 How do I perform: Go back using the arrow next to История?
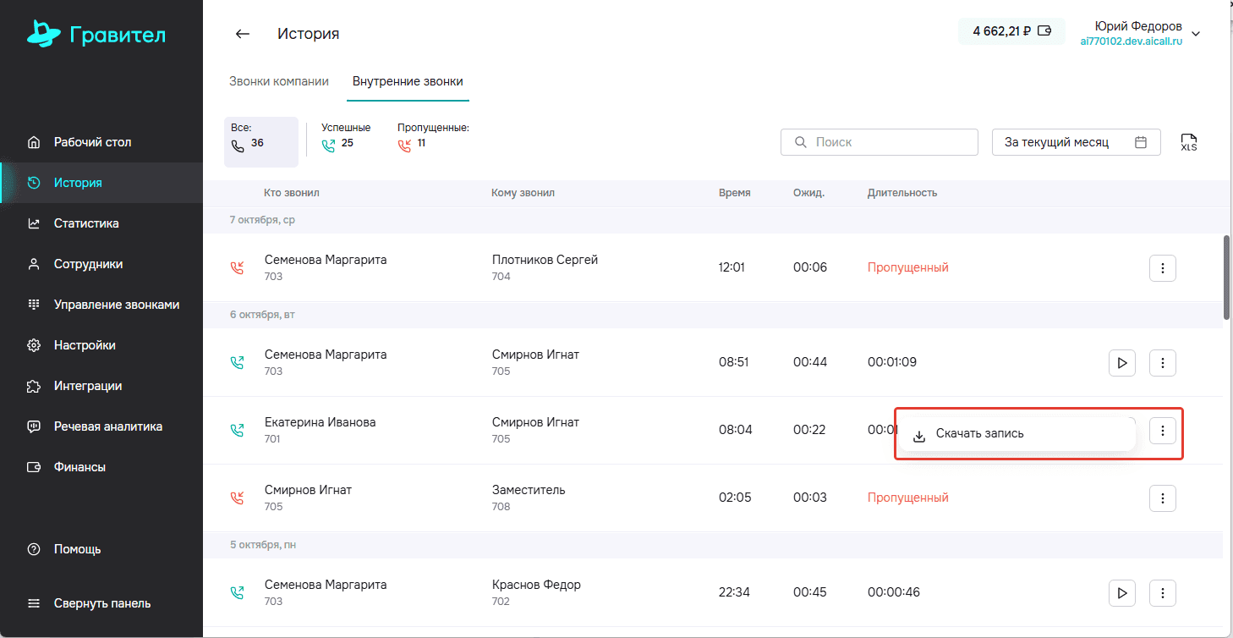(x=243, y=34)
